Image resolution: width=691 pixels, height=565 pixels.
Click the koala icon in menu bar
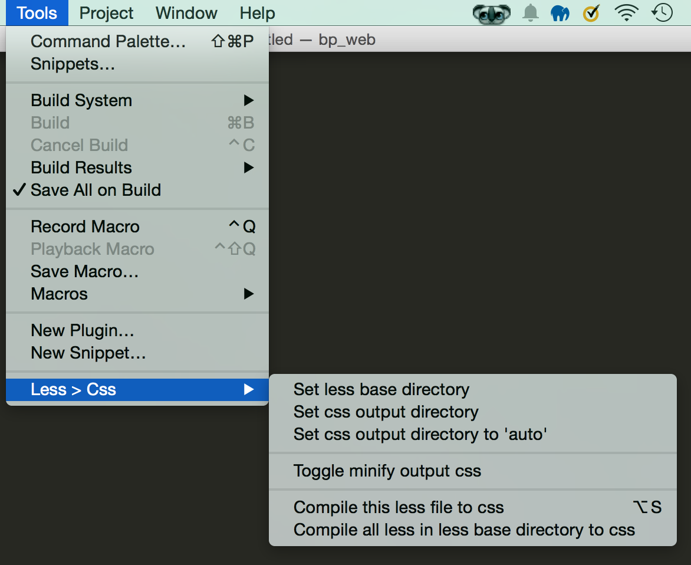[491, 13]
